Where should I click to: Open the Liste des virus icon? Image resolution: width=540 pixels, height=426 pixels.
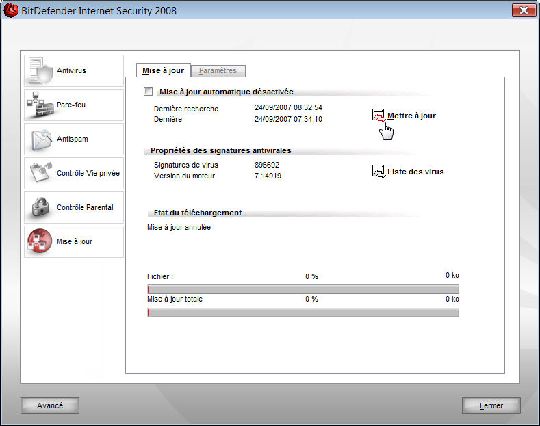[x=378, y=172]
